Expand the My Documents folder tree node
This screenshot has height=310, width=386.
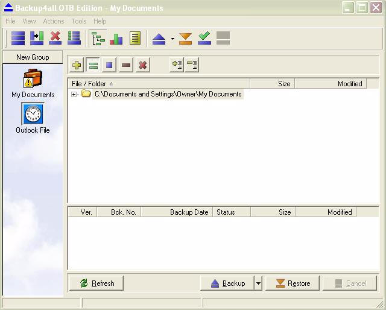coord(74,94)
